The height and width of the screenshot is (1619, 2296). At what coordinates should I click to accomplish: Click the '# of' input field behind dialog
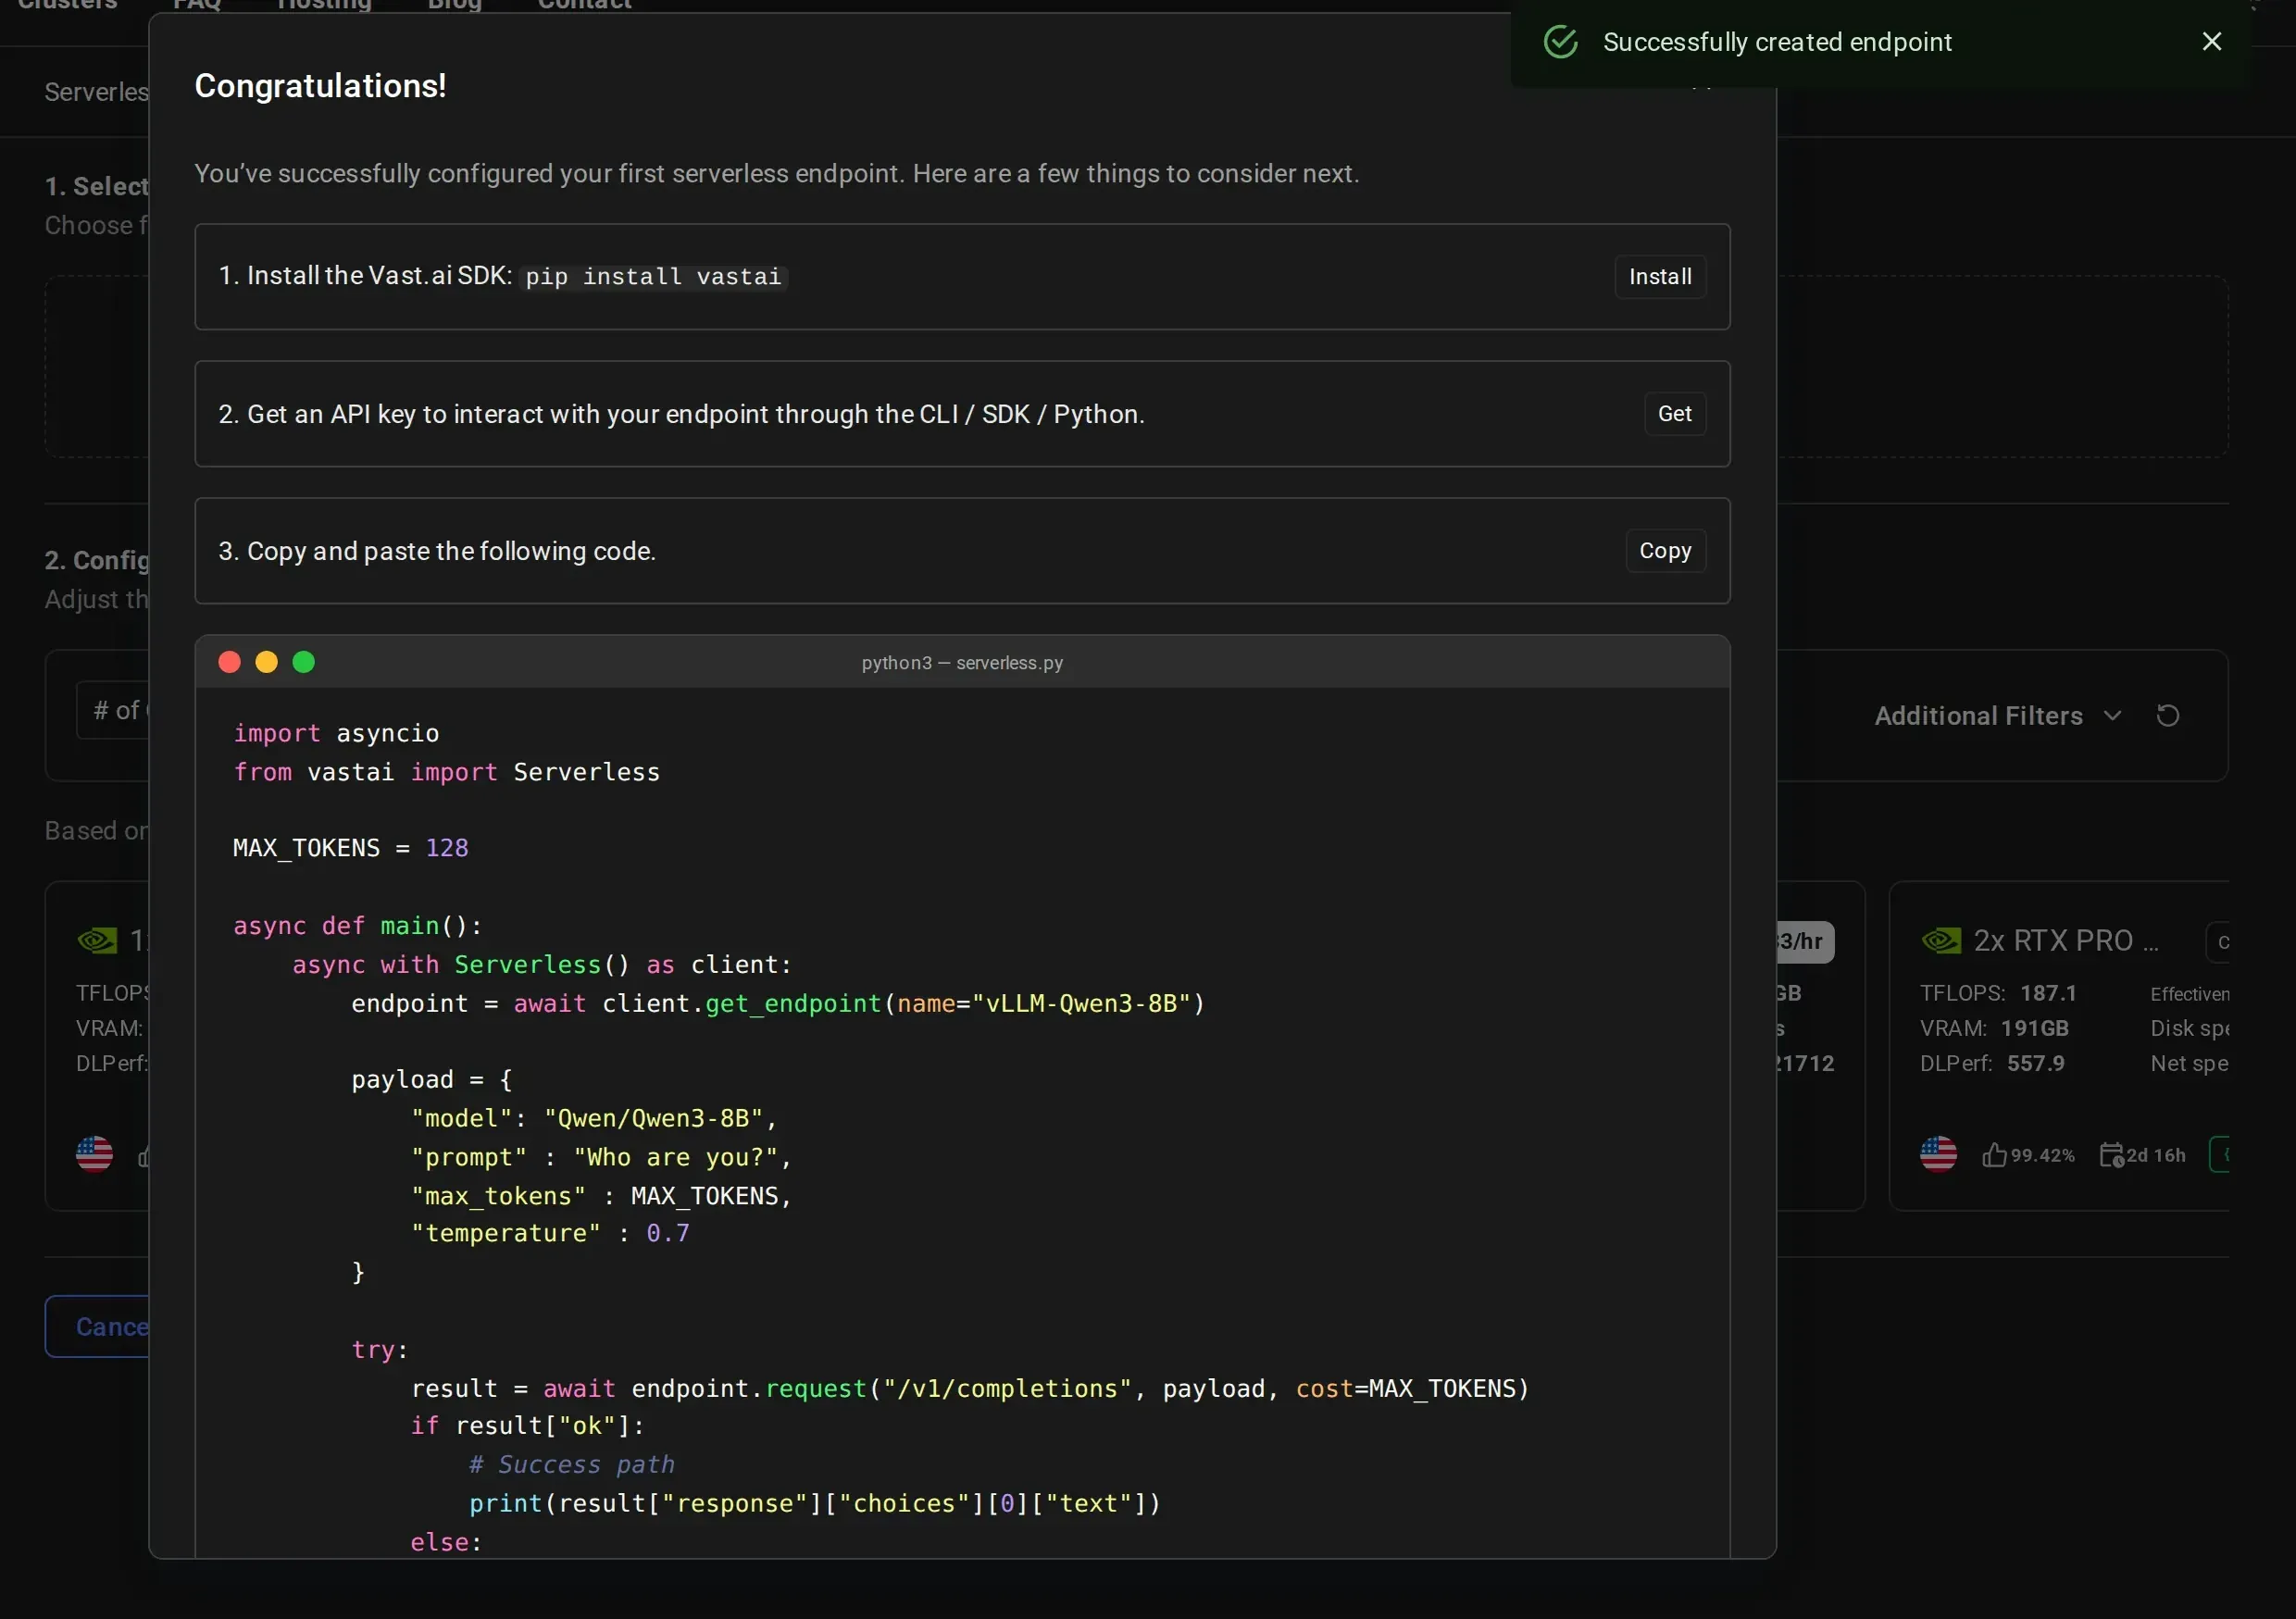click(x=112, y=710)
